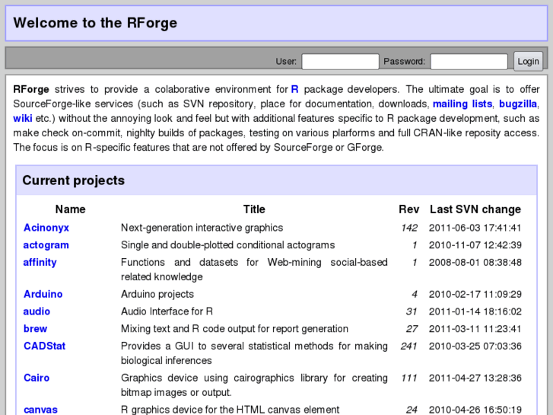Screen dimensions: 553x415
Task: Click bold RForge word in intro paragraph
Action: 31,89
